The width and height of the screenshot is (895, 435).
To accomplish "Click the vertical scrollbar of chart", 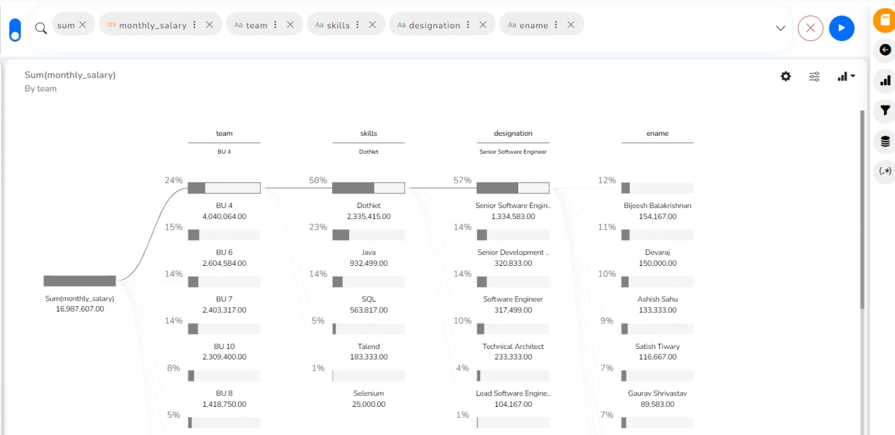I will 862,211.
